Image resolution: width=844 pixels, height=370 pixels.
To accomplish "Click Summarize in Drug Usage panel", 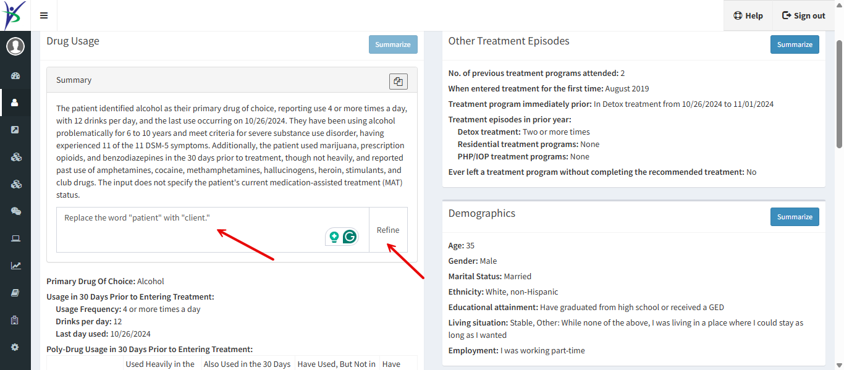I will pyautogui.click(x=393, y=44).
